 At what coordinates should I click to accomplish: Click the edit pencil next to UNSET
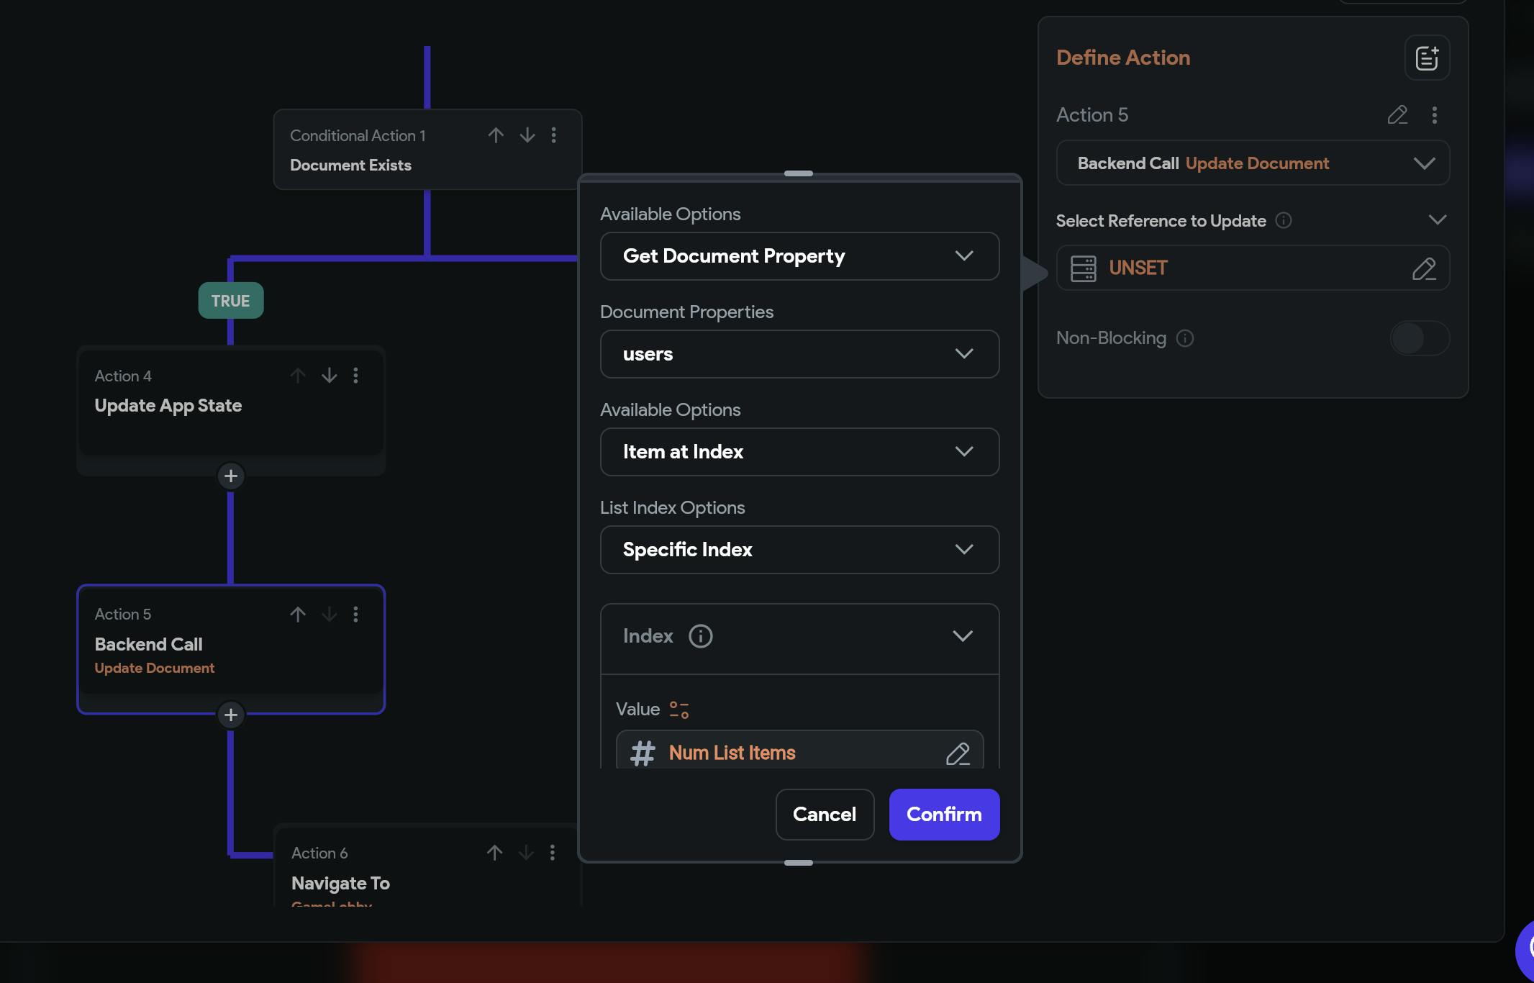pyautogui.click(x=1424, y=268)
